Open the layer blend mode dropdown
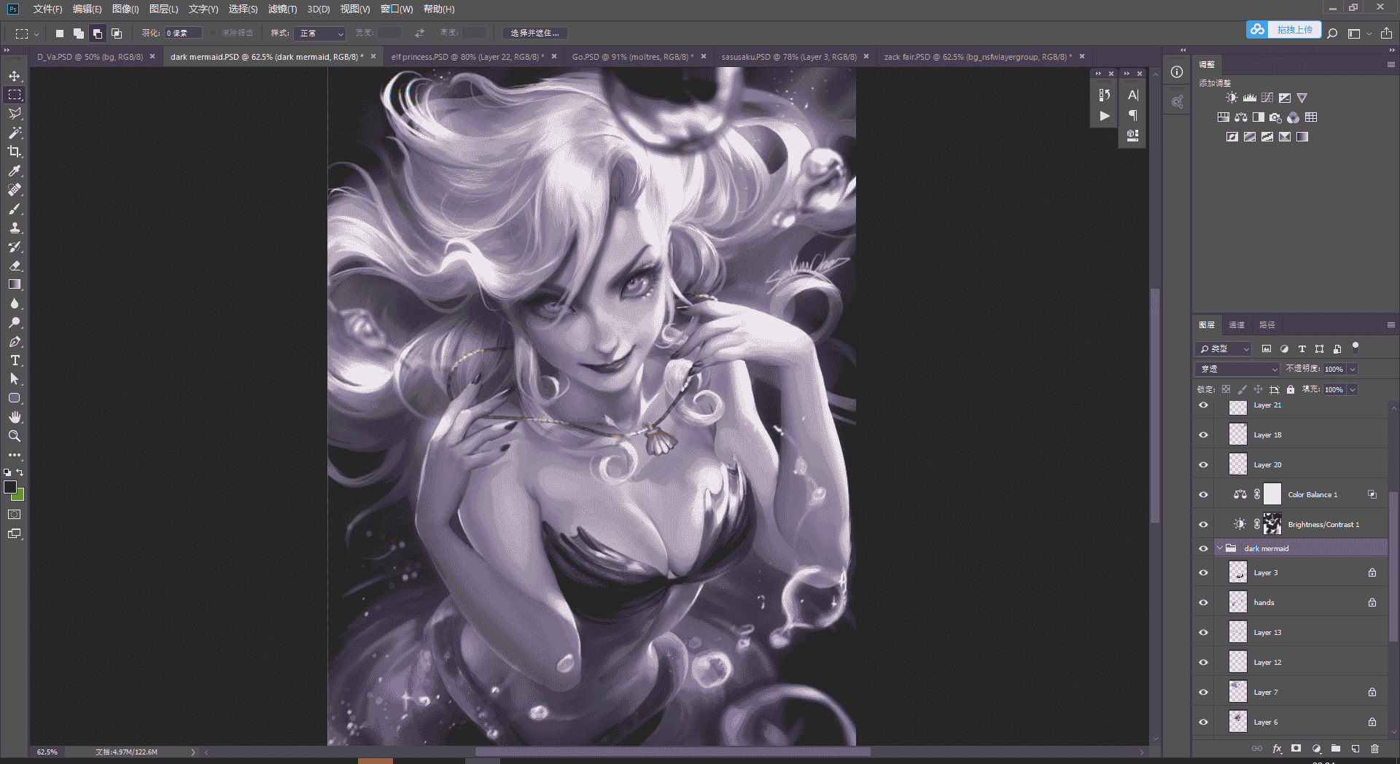 click(x=1237, y=369)
